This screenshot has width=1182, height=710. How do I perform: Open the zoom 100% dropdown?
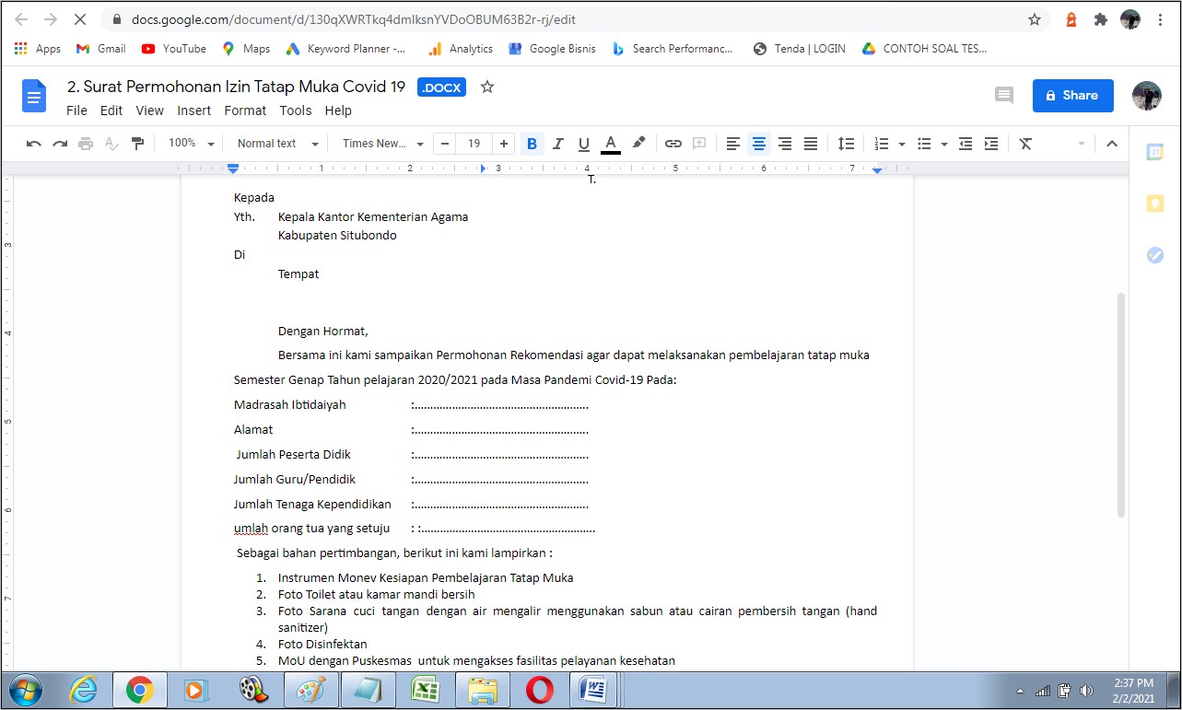(191, 144)
